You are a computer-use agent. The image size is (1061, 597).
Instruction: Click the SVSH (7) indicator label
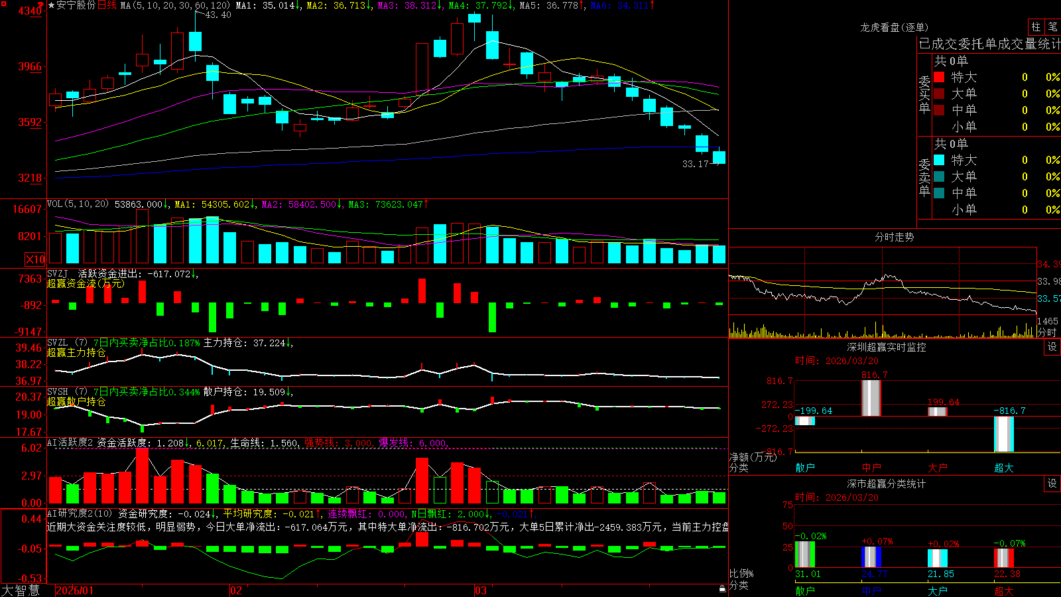pos(67,392)
